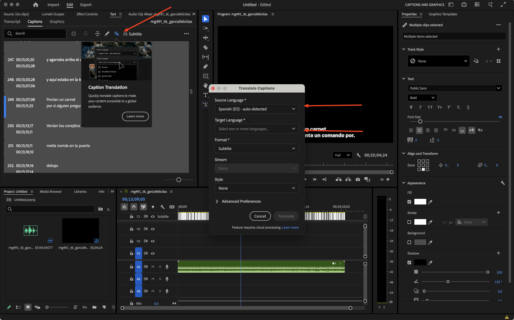Click the Translate captions icon

coord(117,34)
